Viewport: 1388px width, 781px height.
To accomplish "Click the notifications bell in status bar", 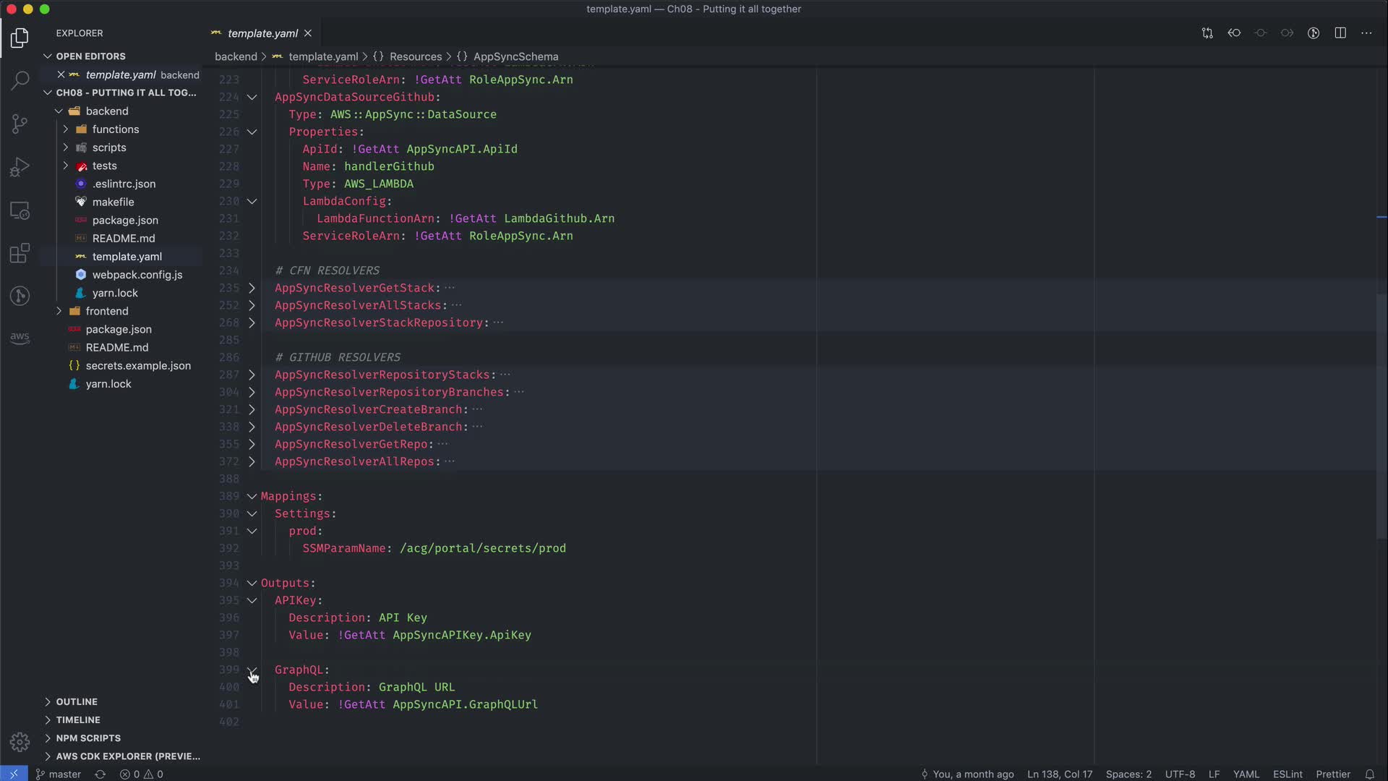I will [x=1369, y=774].
